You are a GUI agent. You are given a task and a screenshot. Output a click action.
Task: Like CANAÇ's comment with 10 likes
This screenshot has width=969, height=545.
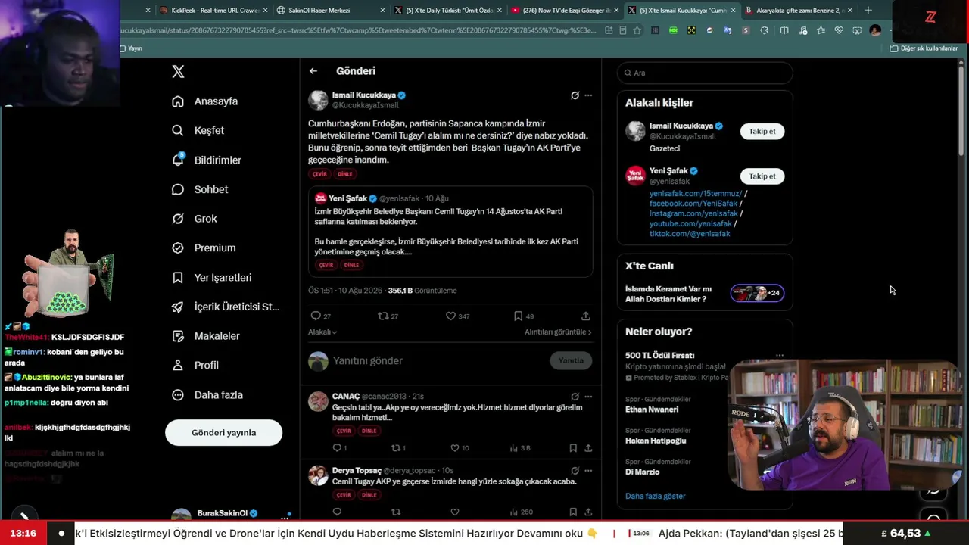point(460,448)
